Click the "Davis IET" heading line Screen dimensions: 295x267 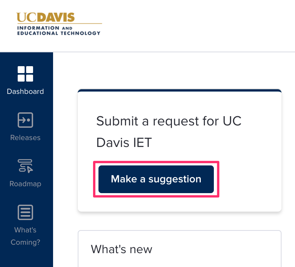pos(124,143)
